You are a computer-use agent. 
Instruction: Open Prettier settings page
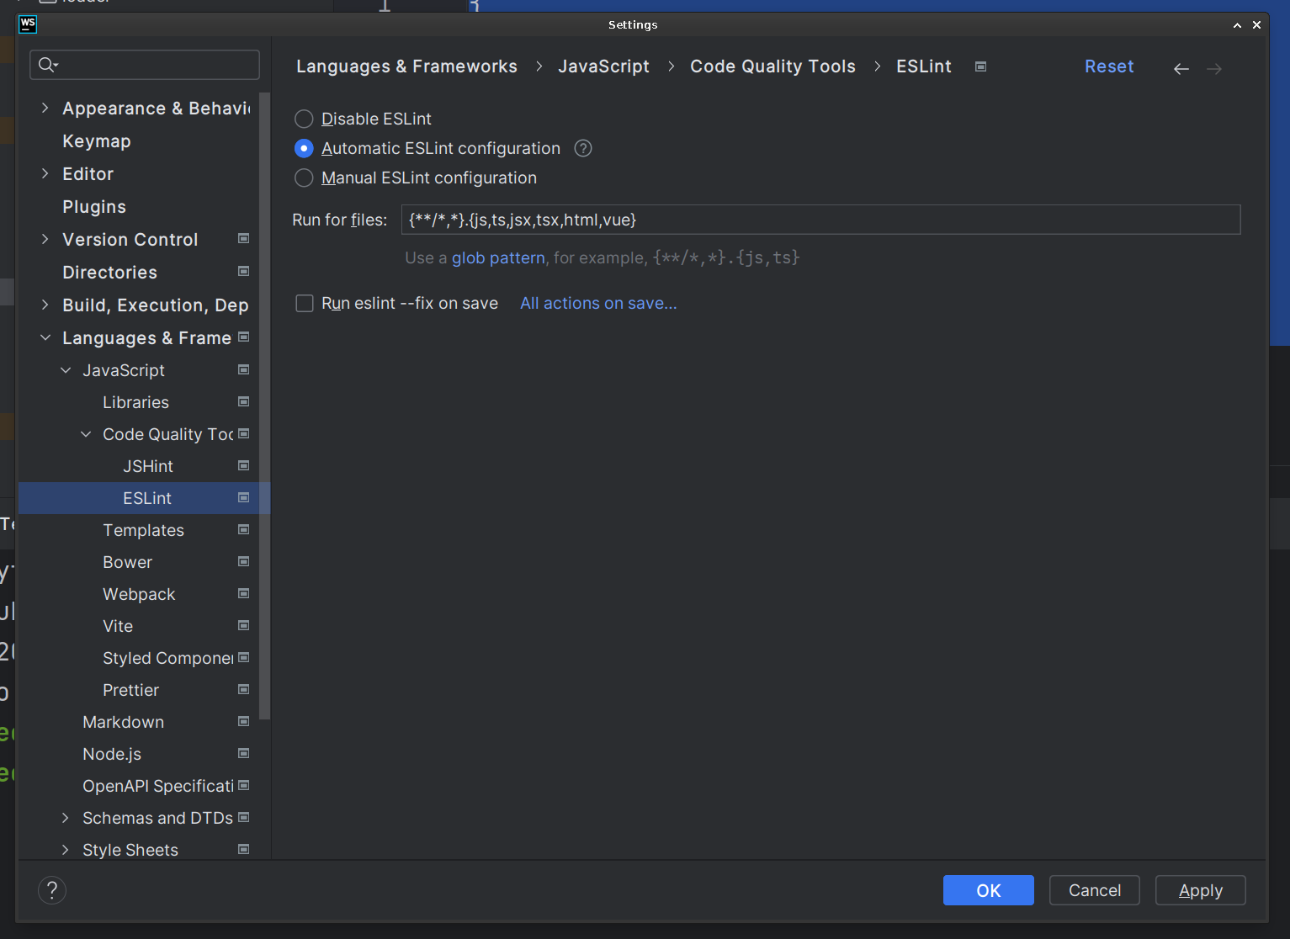coord(130,690)
